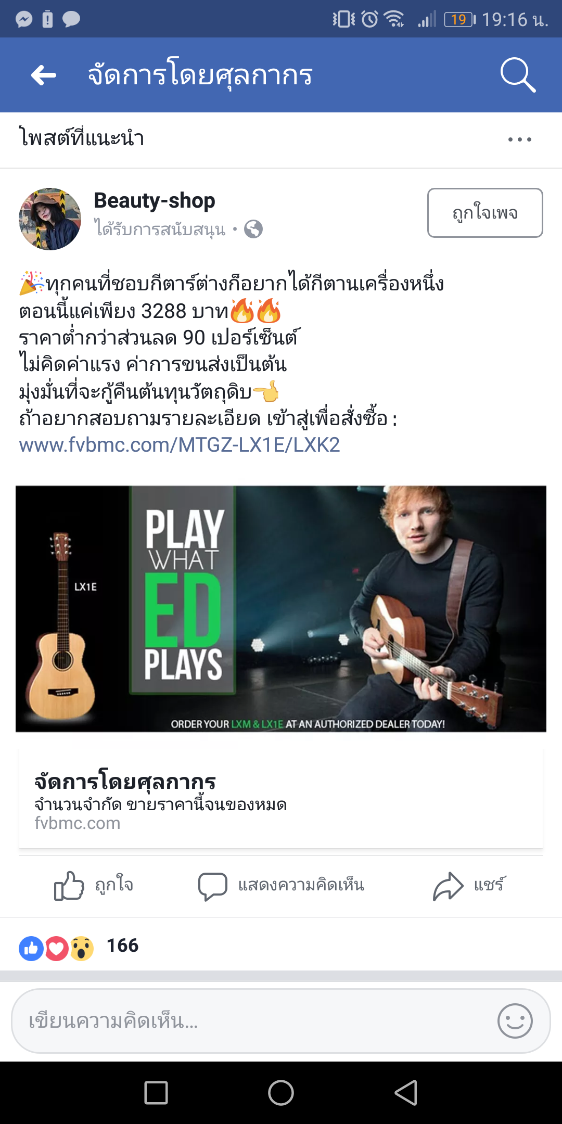Tap Android recent apps square button
Viewport: 562px width, 1124px height.
(156, 1093)
